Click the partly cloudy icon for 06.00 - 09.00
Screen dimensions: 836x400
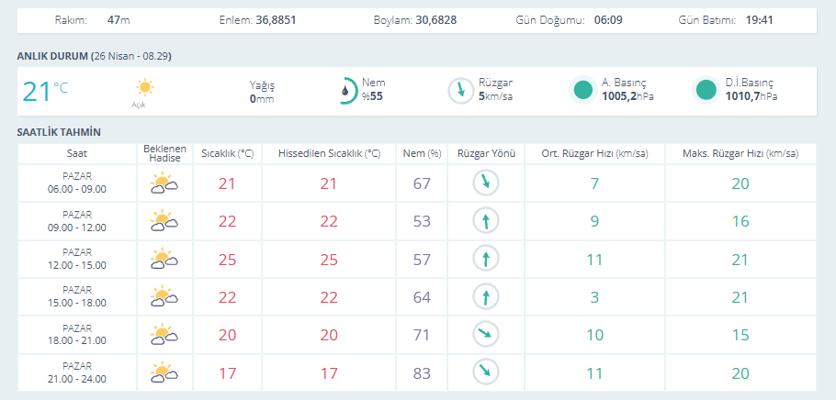point(164,183)
